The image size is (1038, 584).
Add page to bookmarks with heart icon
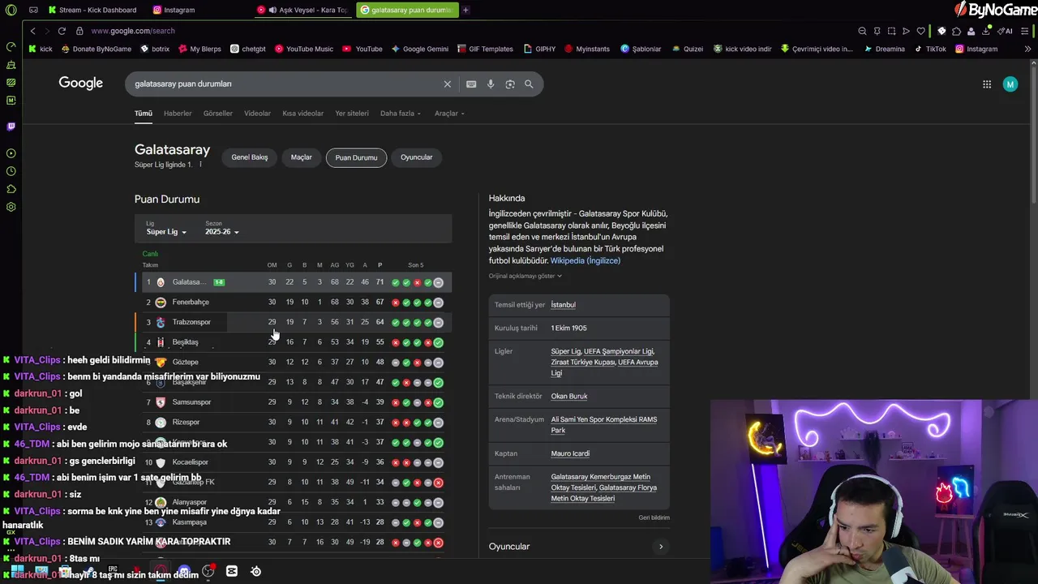point(920,31)
